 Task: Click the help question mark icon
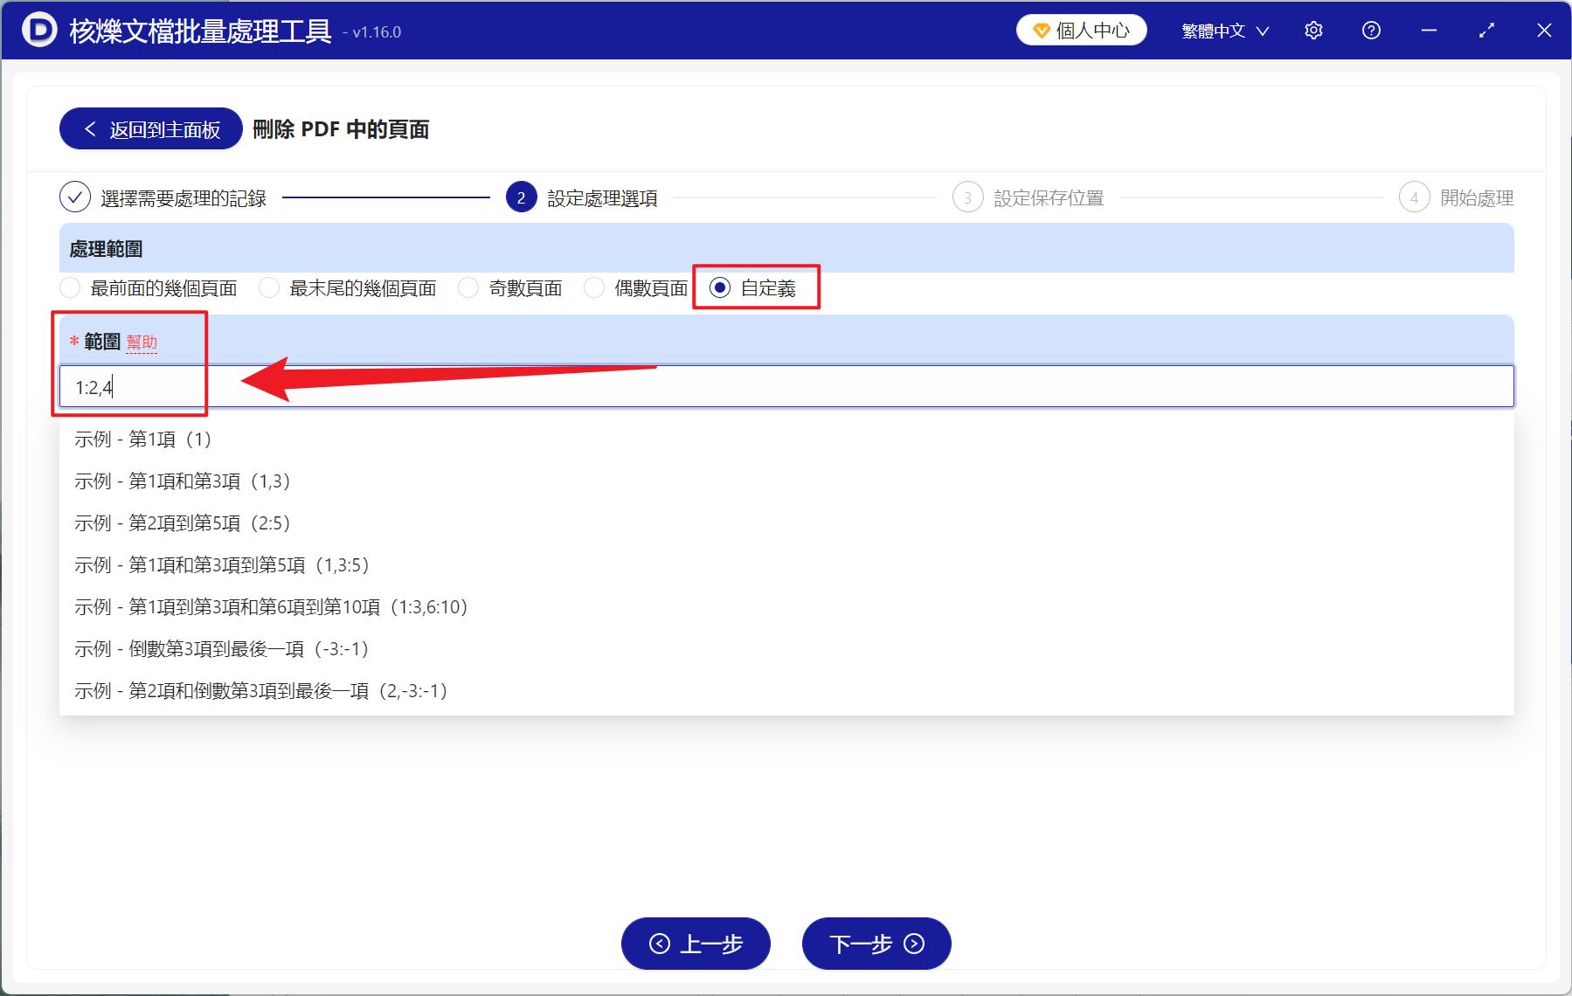point(1370,30)
